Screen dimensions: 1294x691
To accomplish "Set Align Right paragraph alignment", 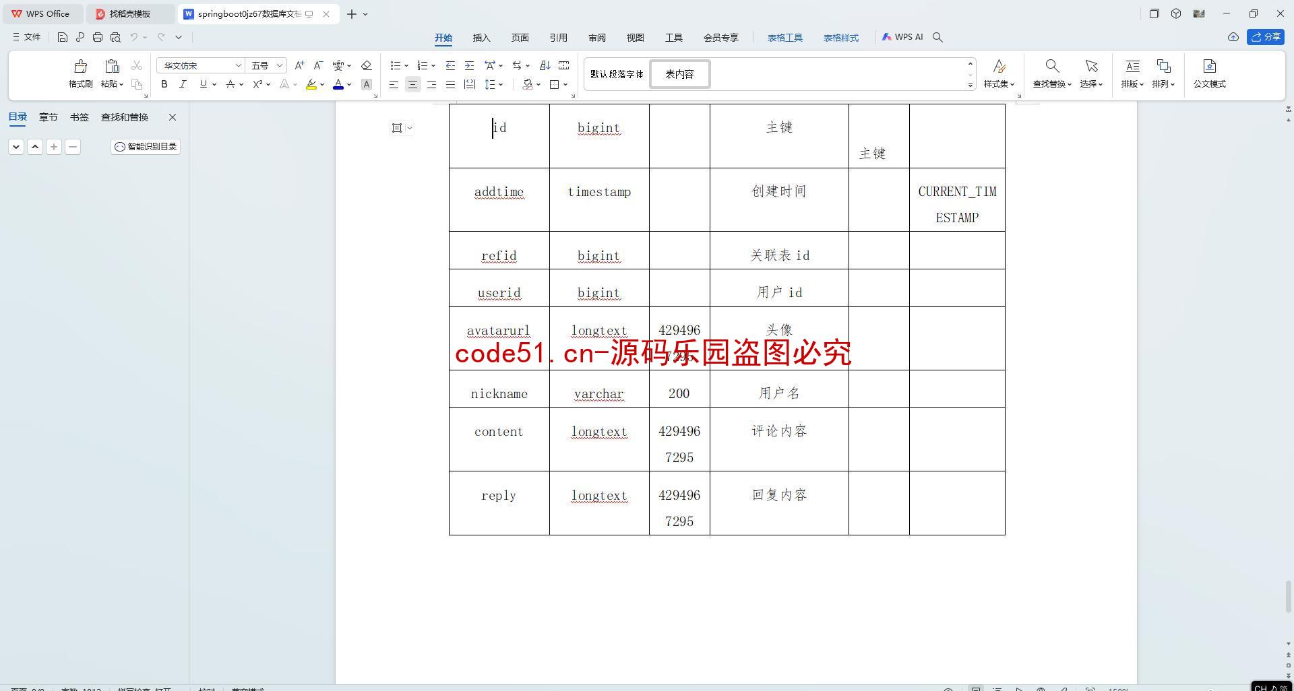I will (431, 84).
